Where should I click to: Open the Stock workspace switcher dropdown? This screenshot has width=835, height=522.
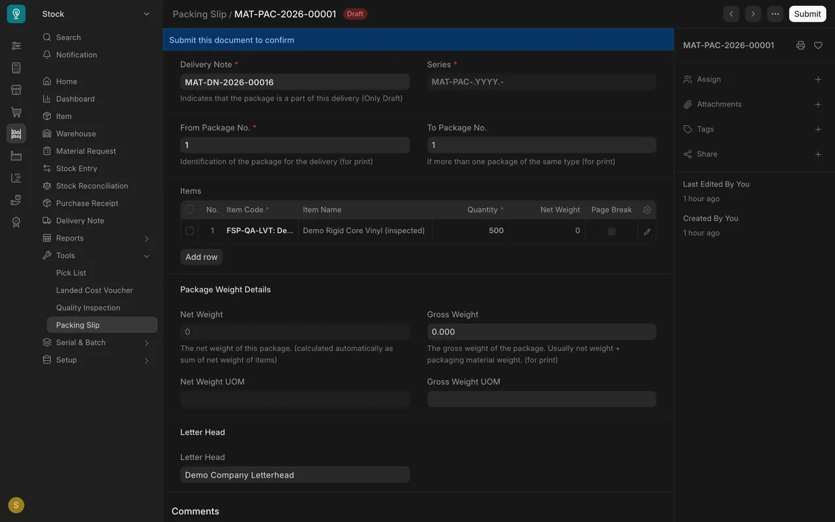[96, 14]
